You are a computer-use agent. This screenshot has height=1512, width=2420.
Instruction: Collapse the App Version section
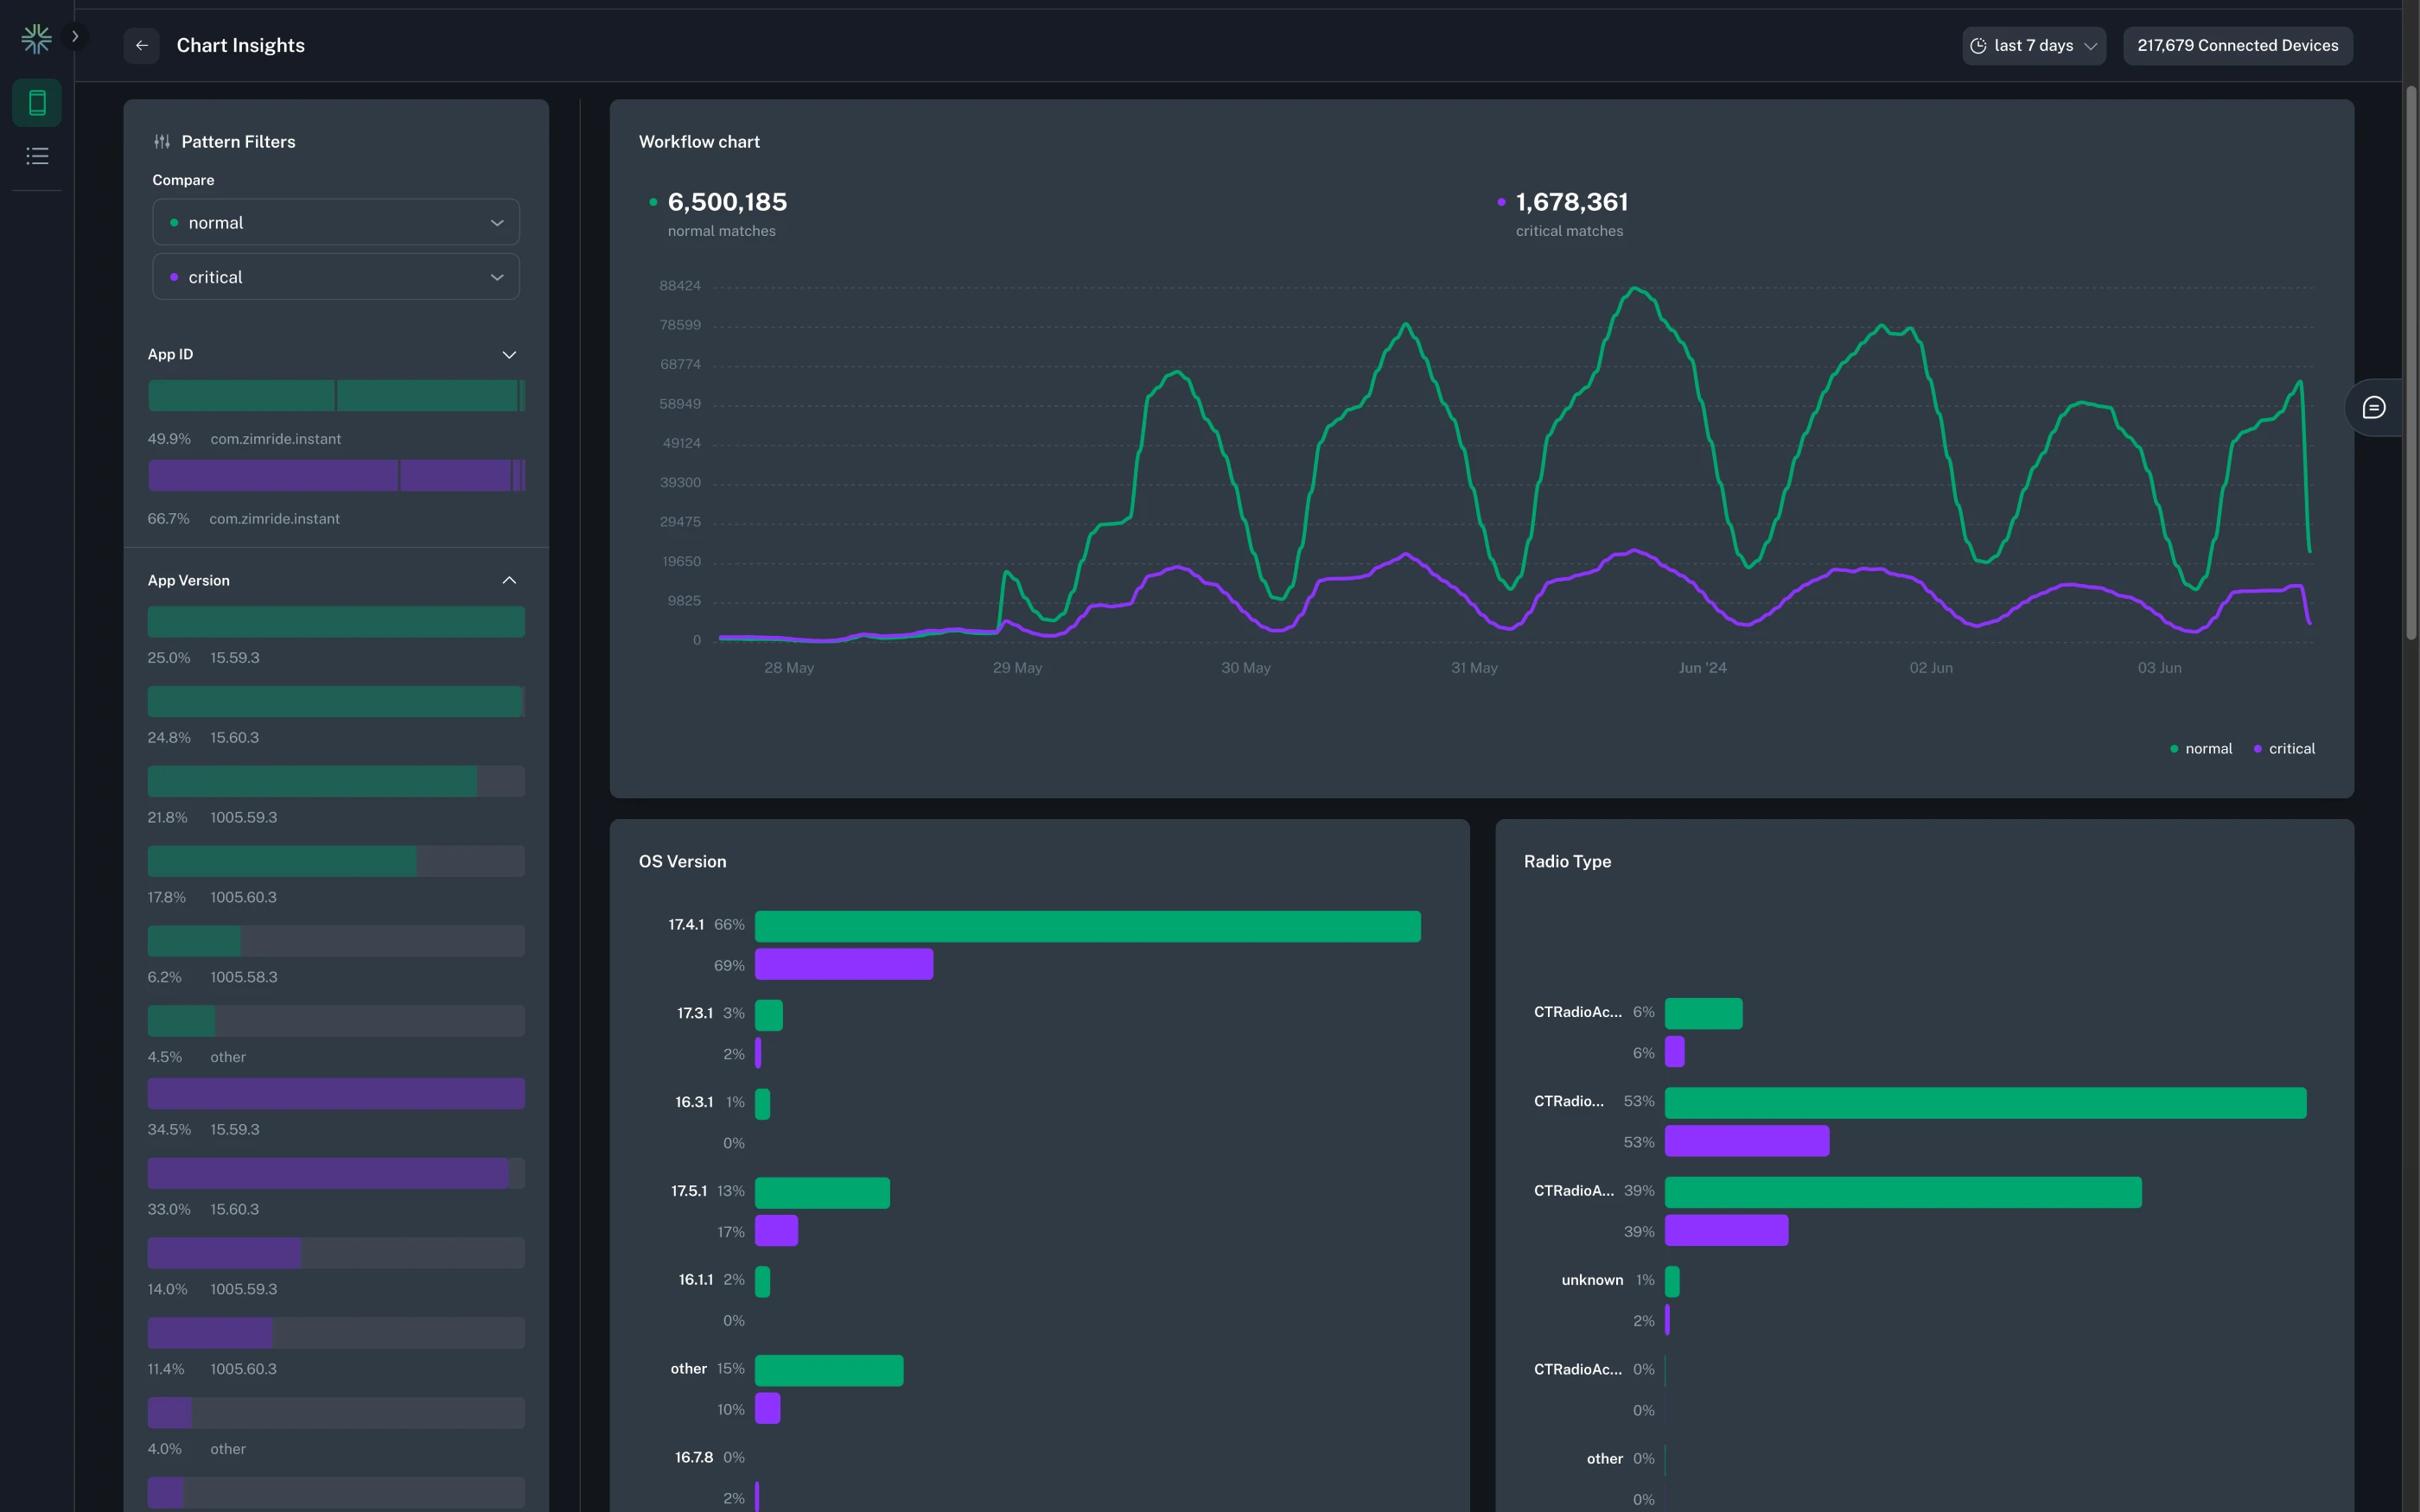point(509,580)
